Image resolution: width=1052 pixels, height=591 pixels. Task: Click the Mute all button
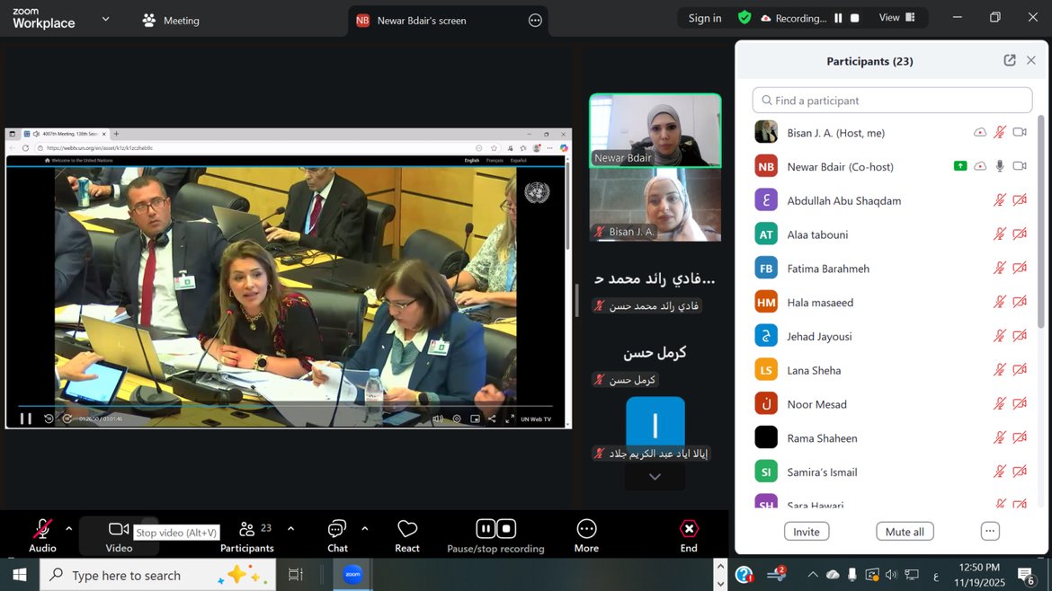coord(905,532)
